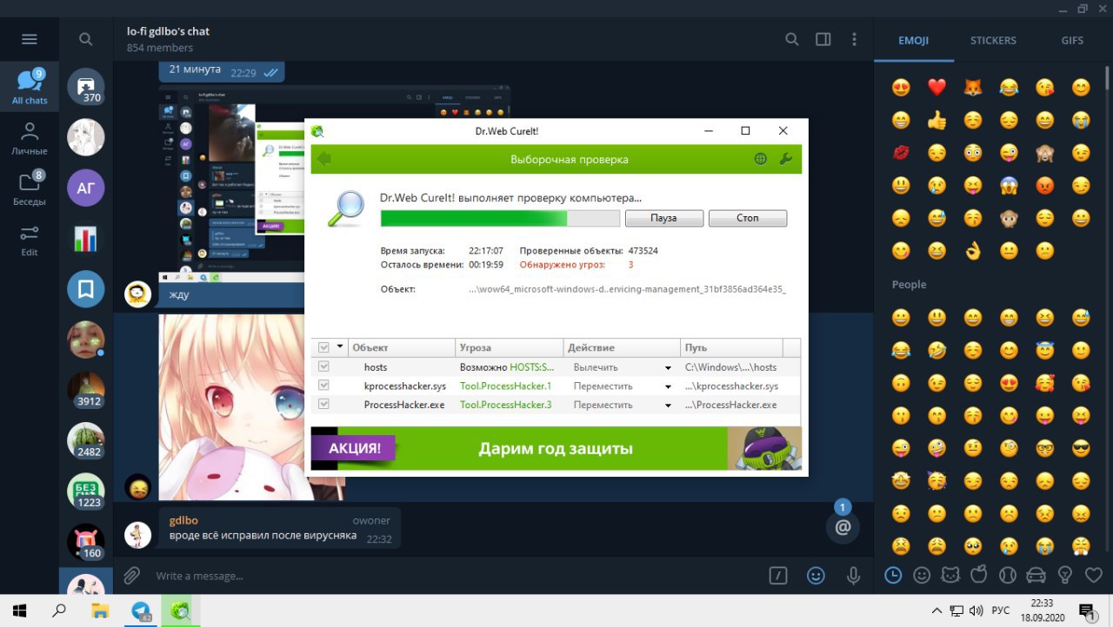Screen dimensions: 1113x627
Task: Open action dropdown for hosts row
Action: (x=668, y=368)
